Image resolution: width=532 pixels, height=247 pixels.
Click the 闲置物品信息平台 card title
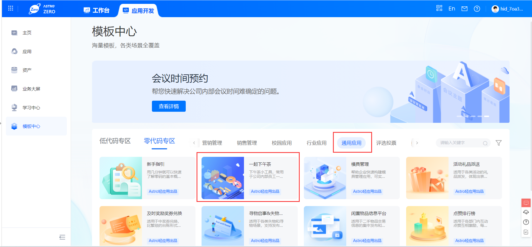[x=369, y=214]
